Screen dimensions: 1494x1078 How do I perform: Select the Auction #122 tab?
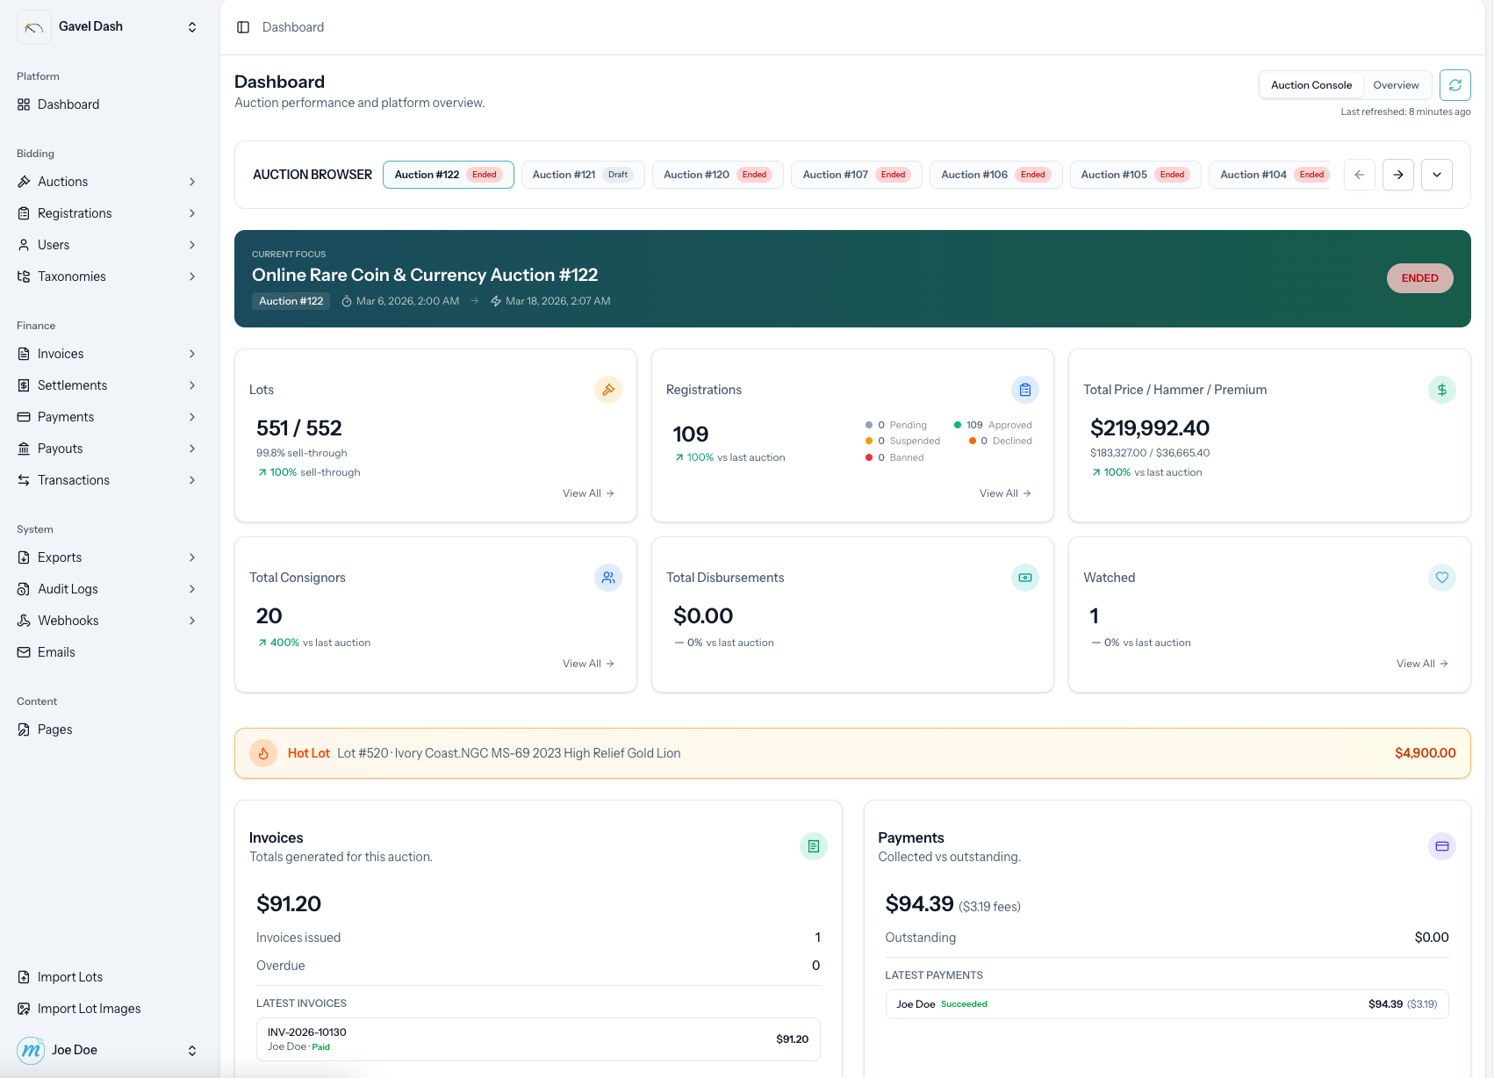(449, 175)
